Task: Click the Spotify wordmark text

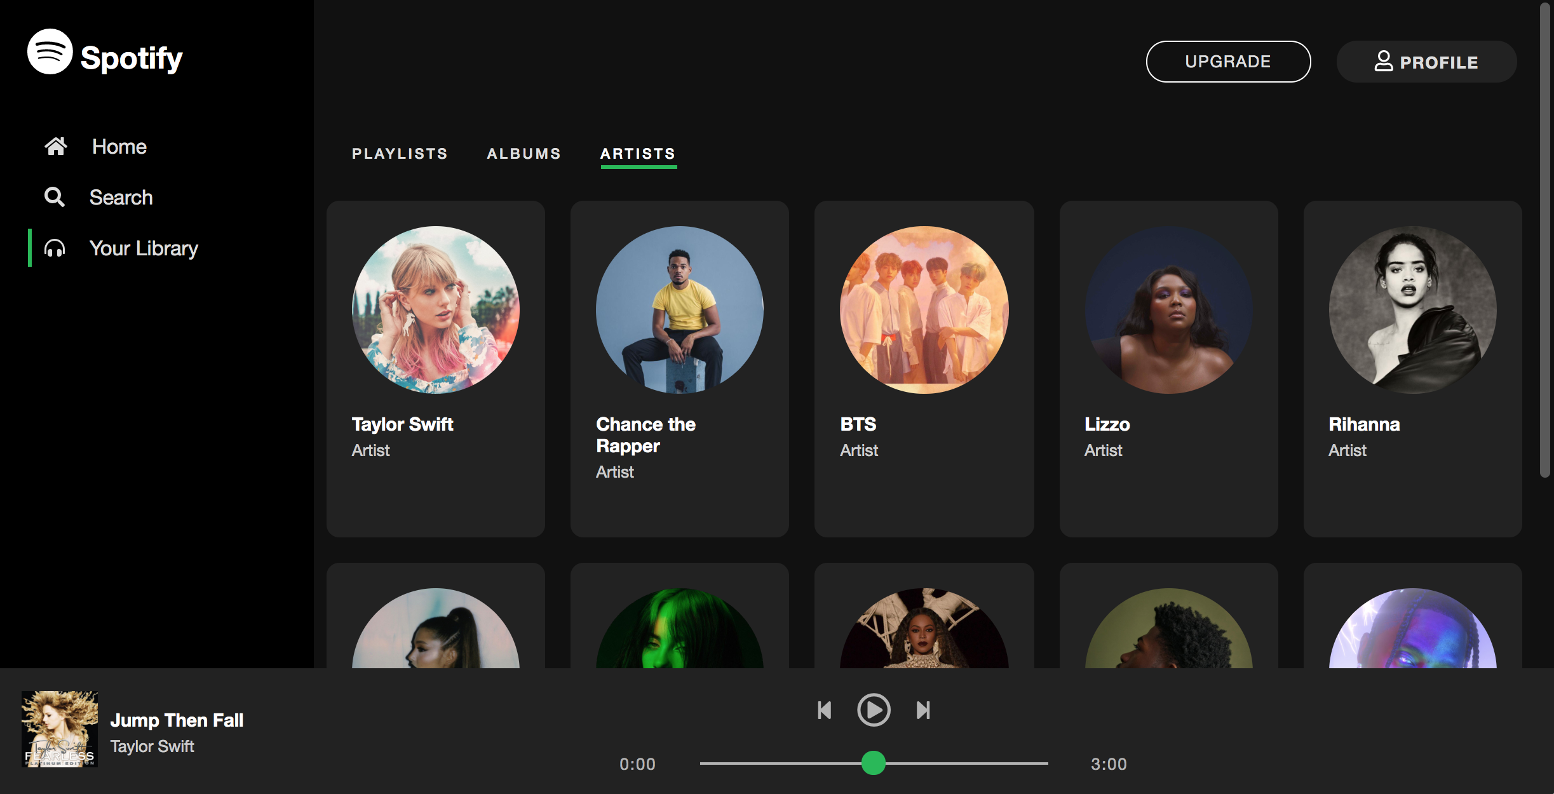Action: (x=132, y=59)
